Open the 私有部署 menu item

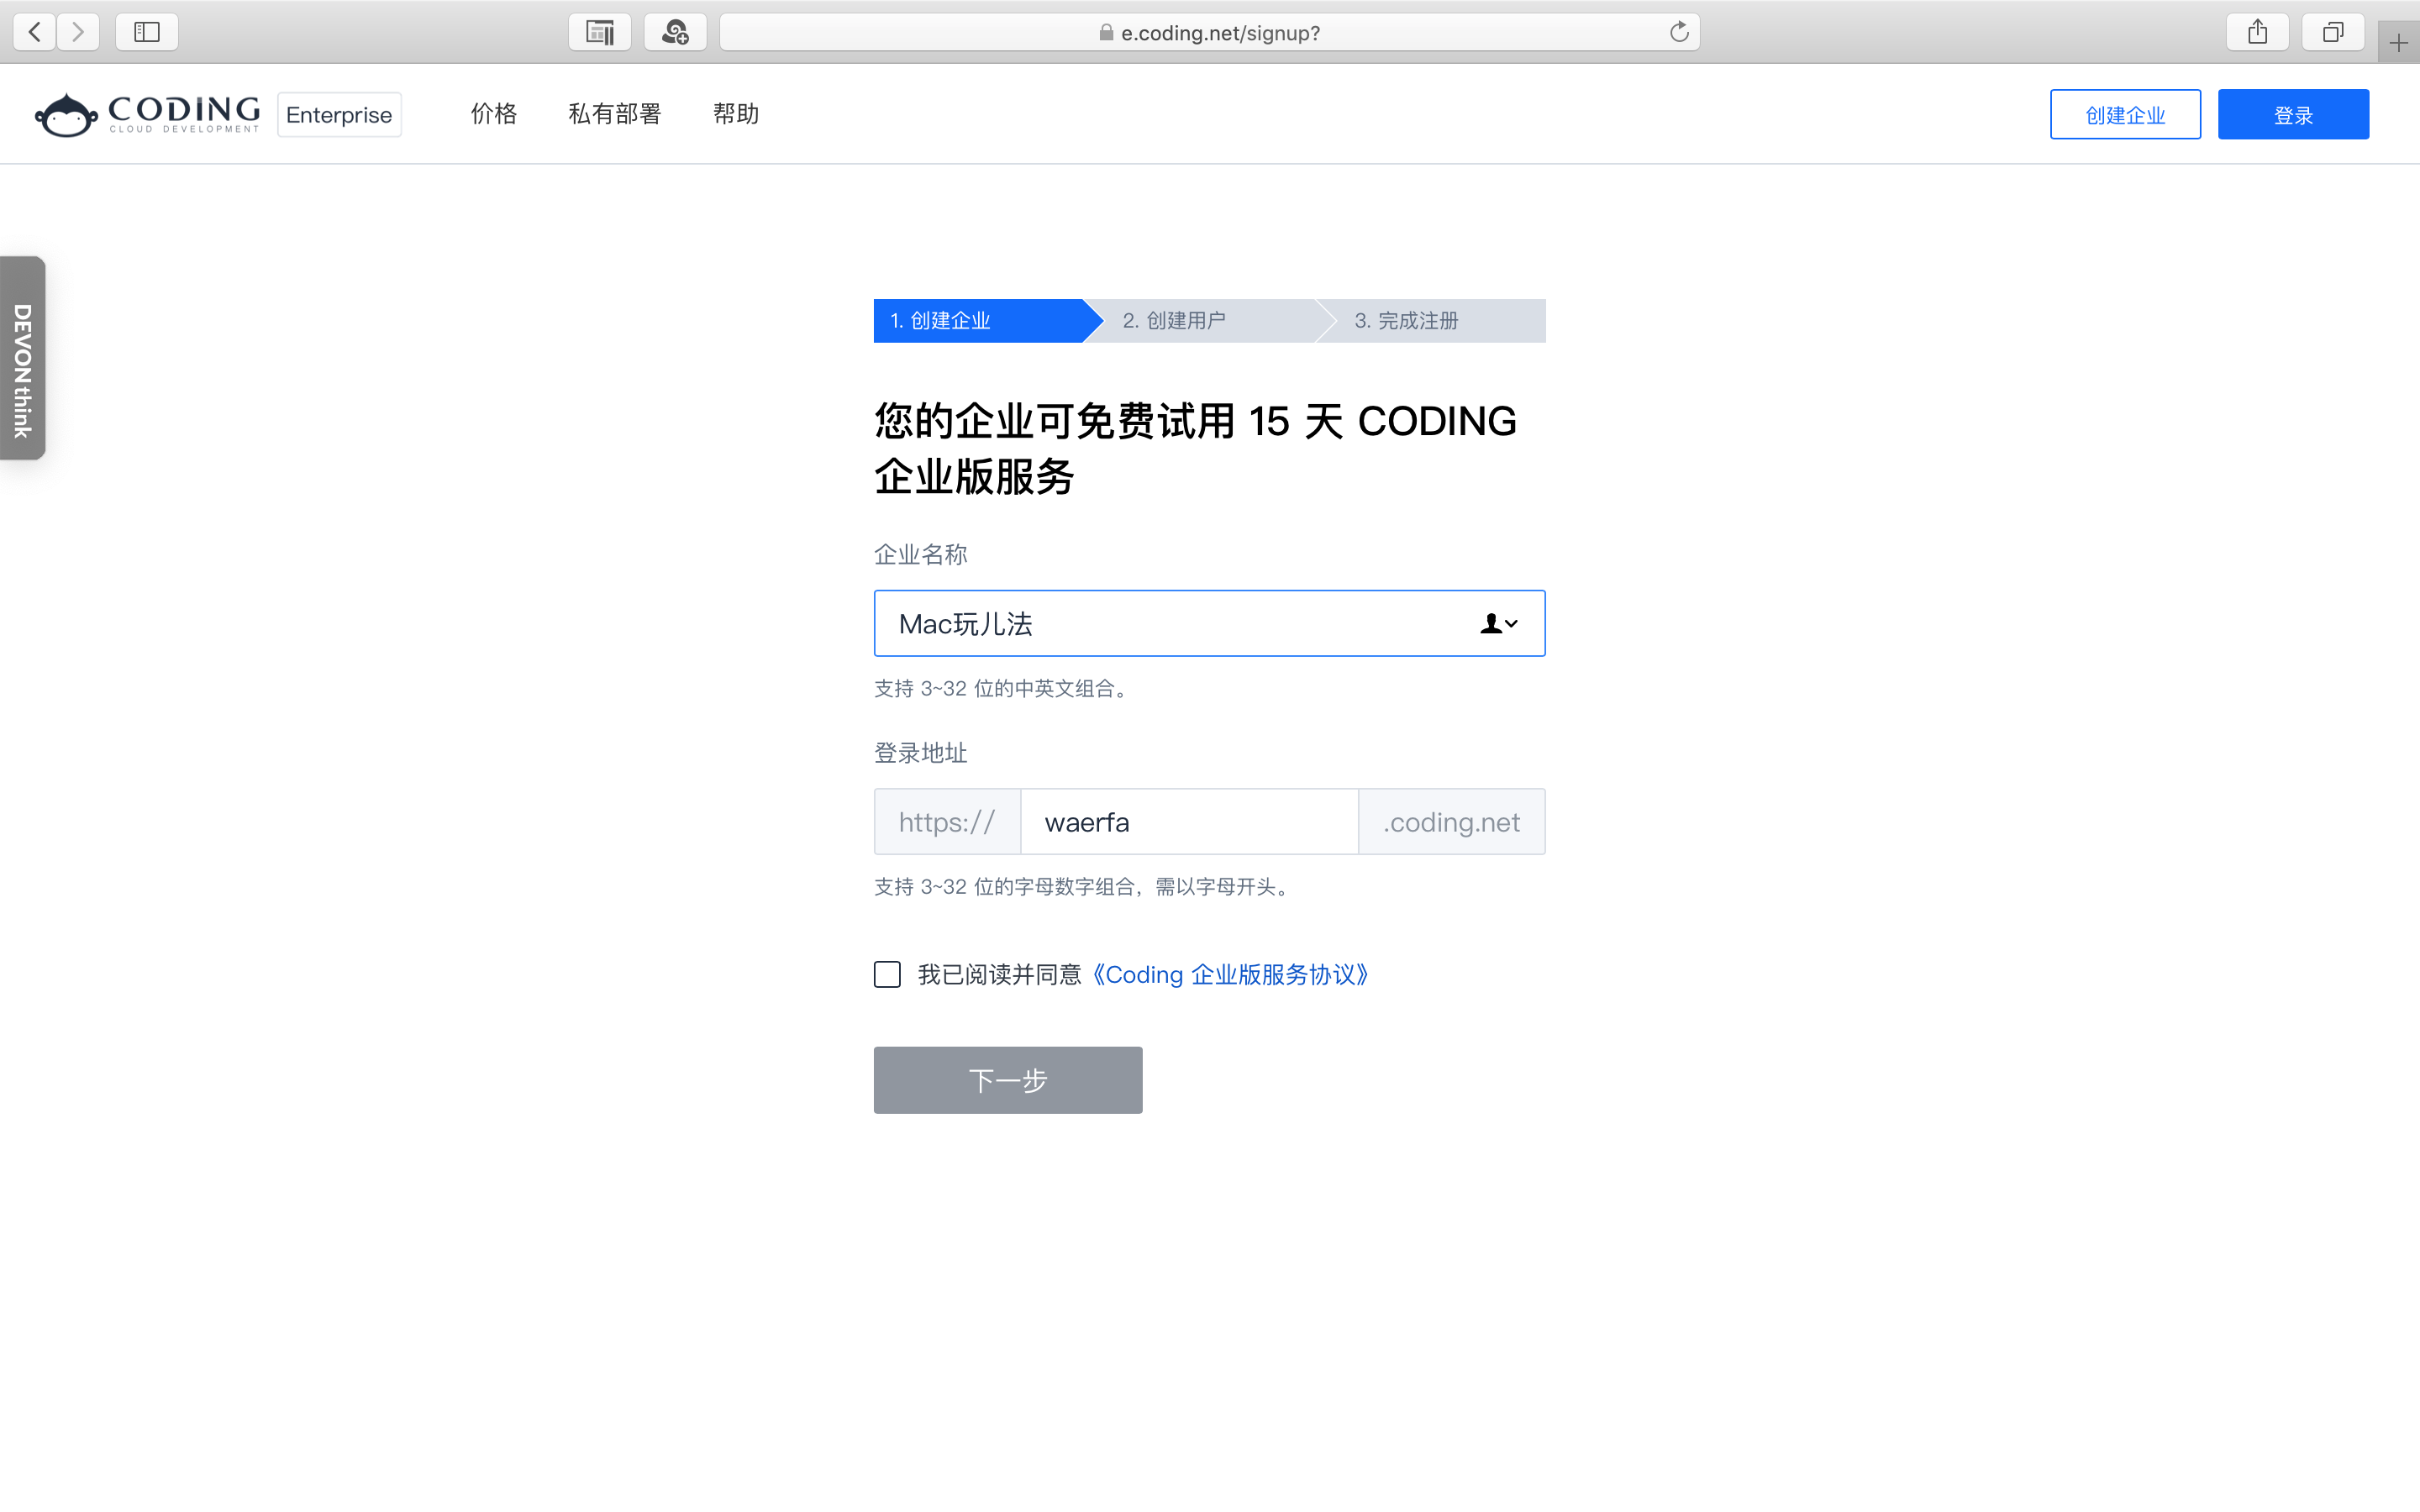point(615,114)
